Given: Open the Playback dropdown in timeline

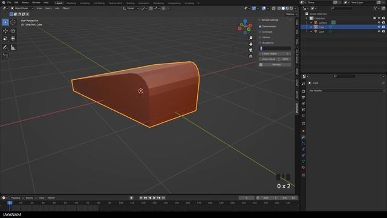Looking at the screenshot, I should click(x=17, y=198).
